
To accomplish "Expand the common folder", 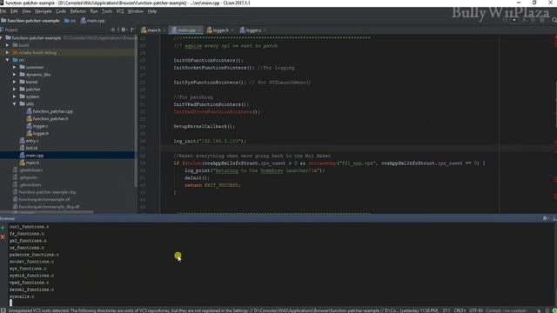I will click(x=15, y=68).
